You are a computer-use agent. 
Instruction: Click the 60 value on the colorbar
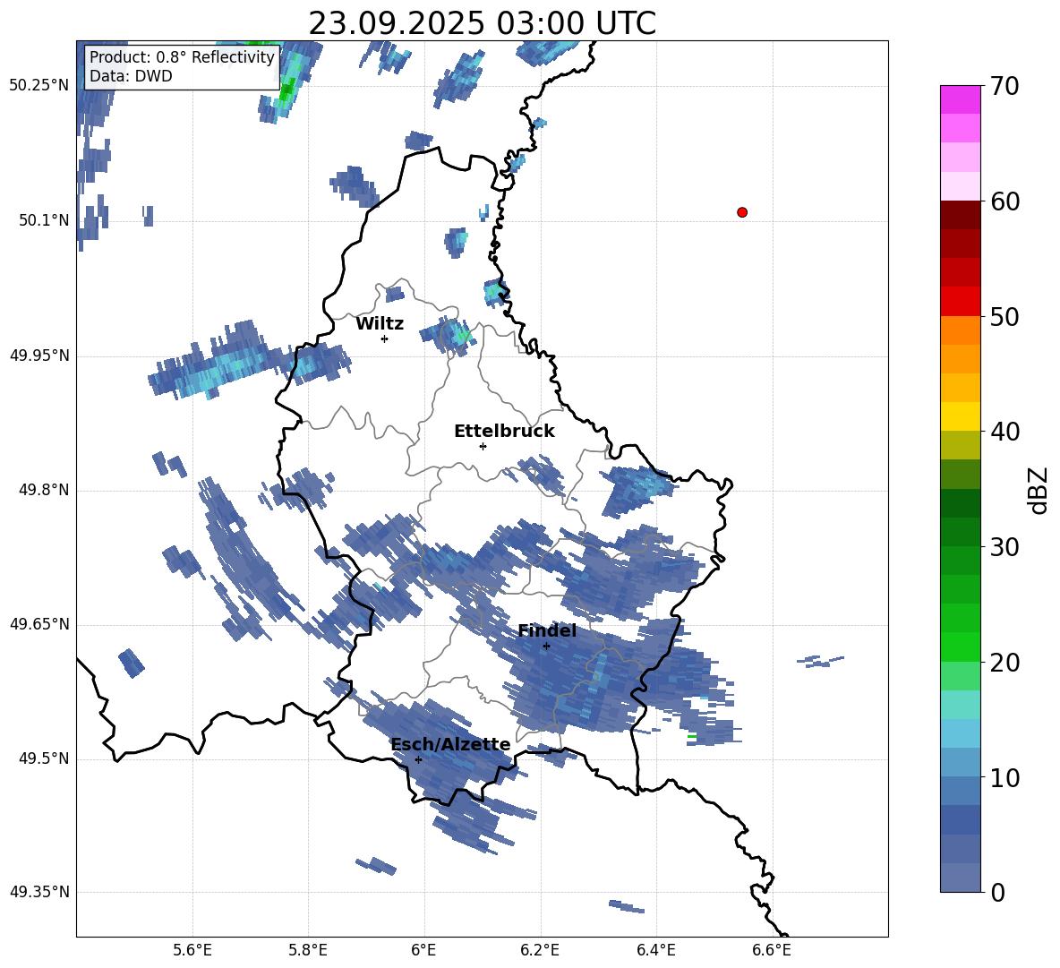pos(1004,201)
